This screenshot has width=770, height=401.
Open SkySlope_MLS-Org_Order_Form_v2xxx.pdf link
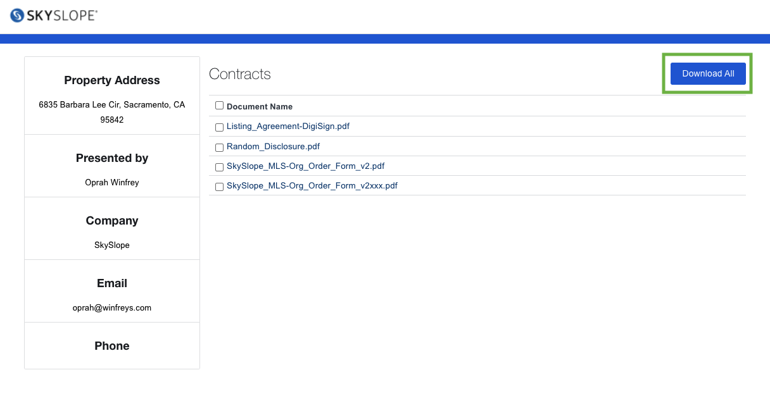tap(312, 186)
